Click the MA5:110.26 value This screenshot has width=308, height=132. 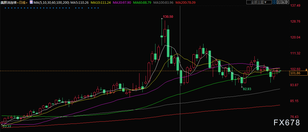tap(79, 3)
